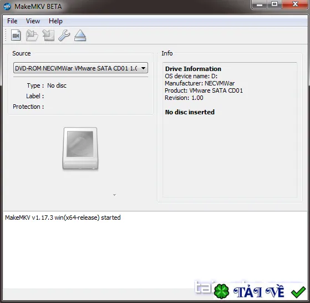
Task: Open the View menu
Action: 33,21
